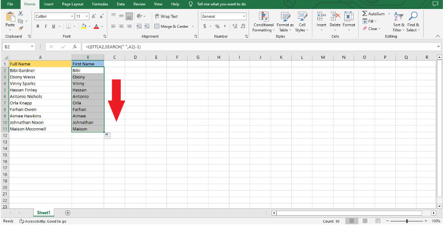
Task: Toggle Wrap Text for selected cells
Action: click(166, 16)
